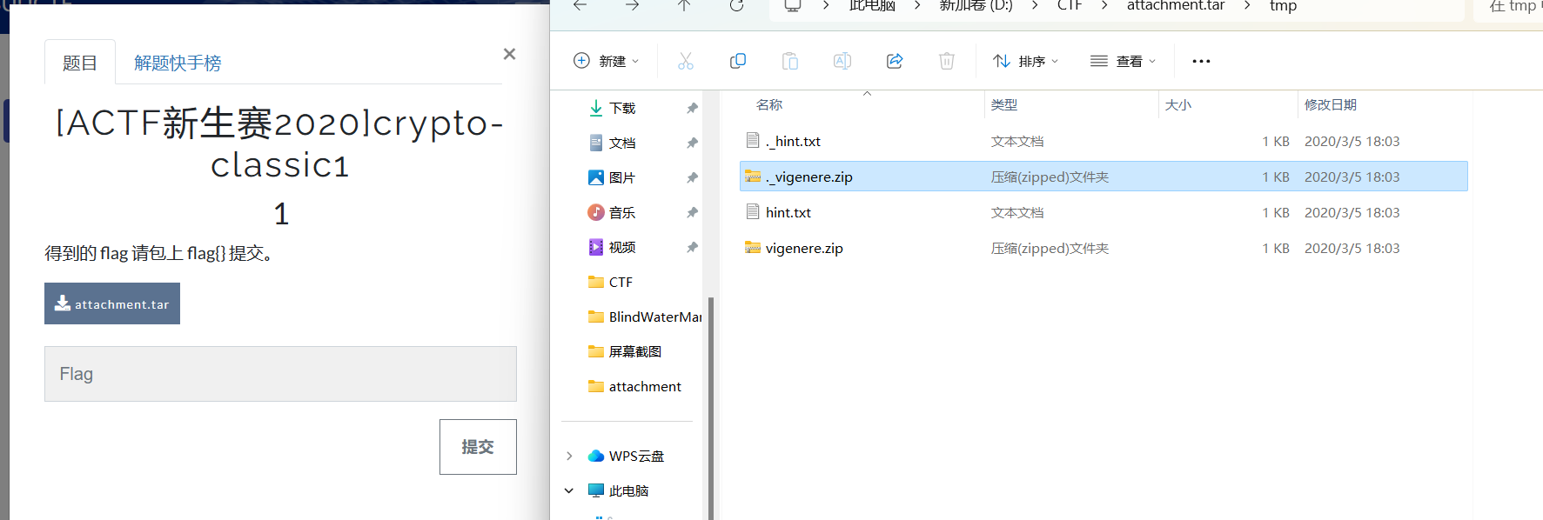Click chevron after 此电脑 in address bar
This screenshot has height=520, width=1543.
(917, 5)
